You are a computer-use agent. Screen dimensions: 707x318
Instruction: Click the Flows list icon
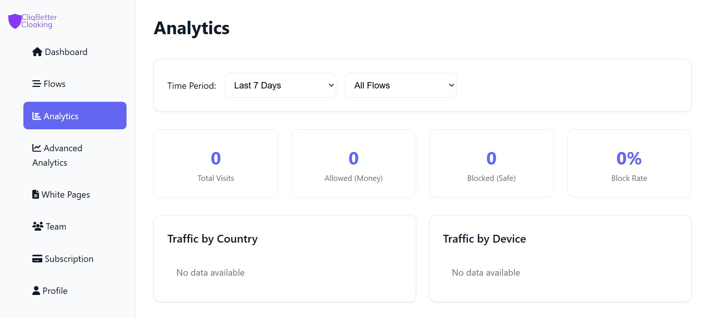click(x=36, y=84)
